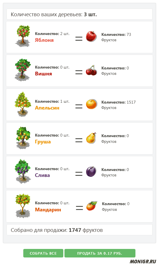Click the cherries fruit icon
Image resolution: width=159 pixels, height=266 pixels.
(91, 70)
